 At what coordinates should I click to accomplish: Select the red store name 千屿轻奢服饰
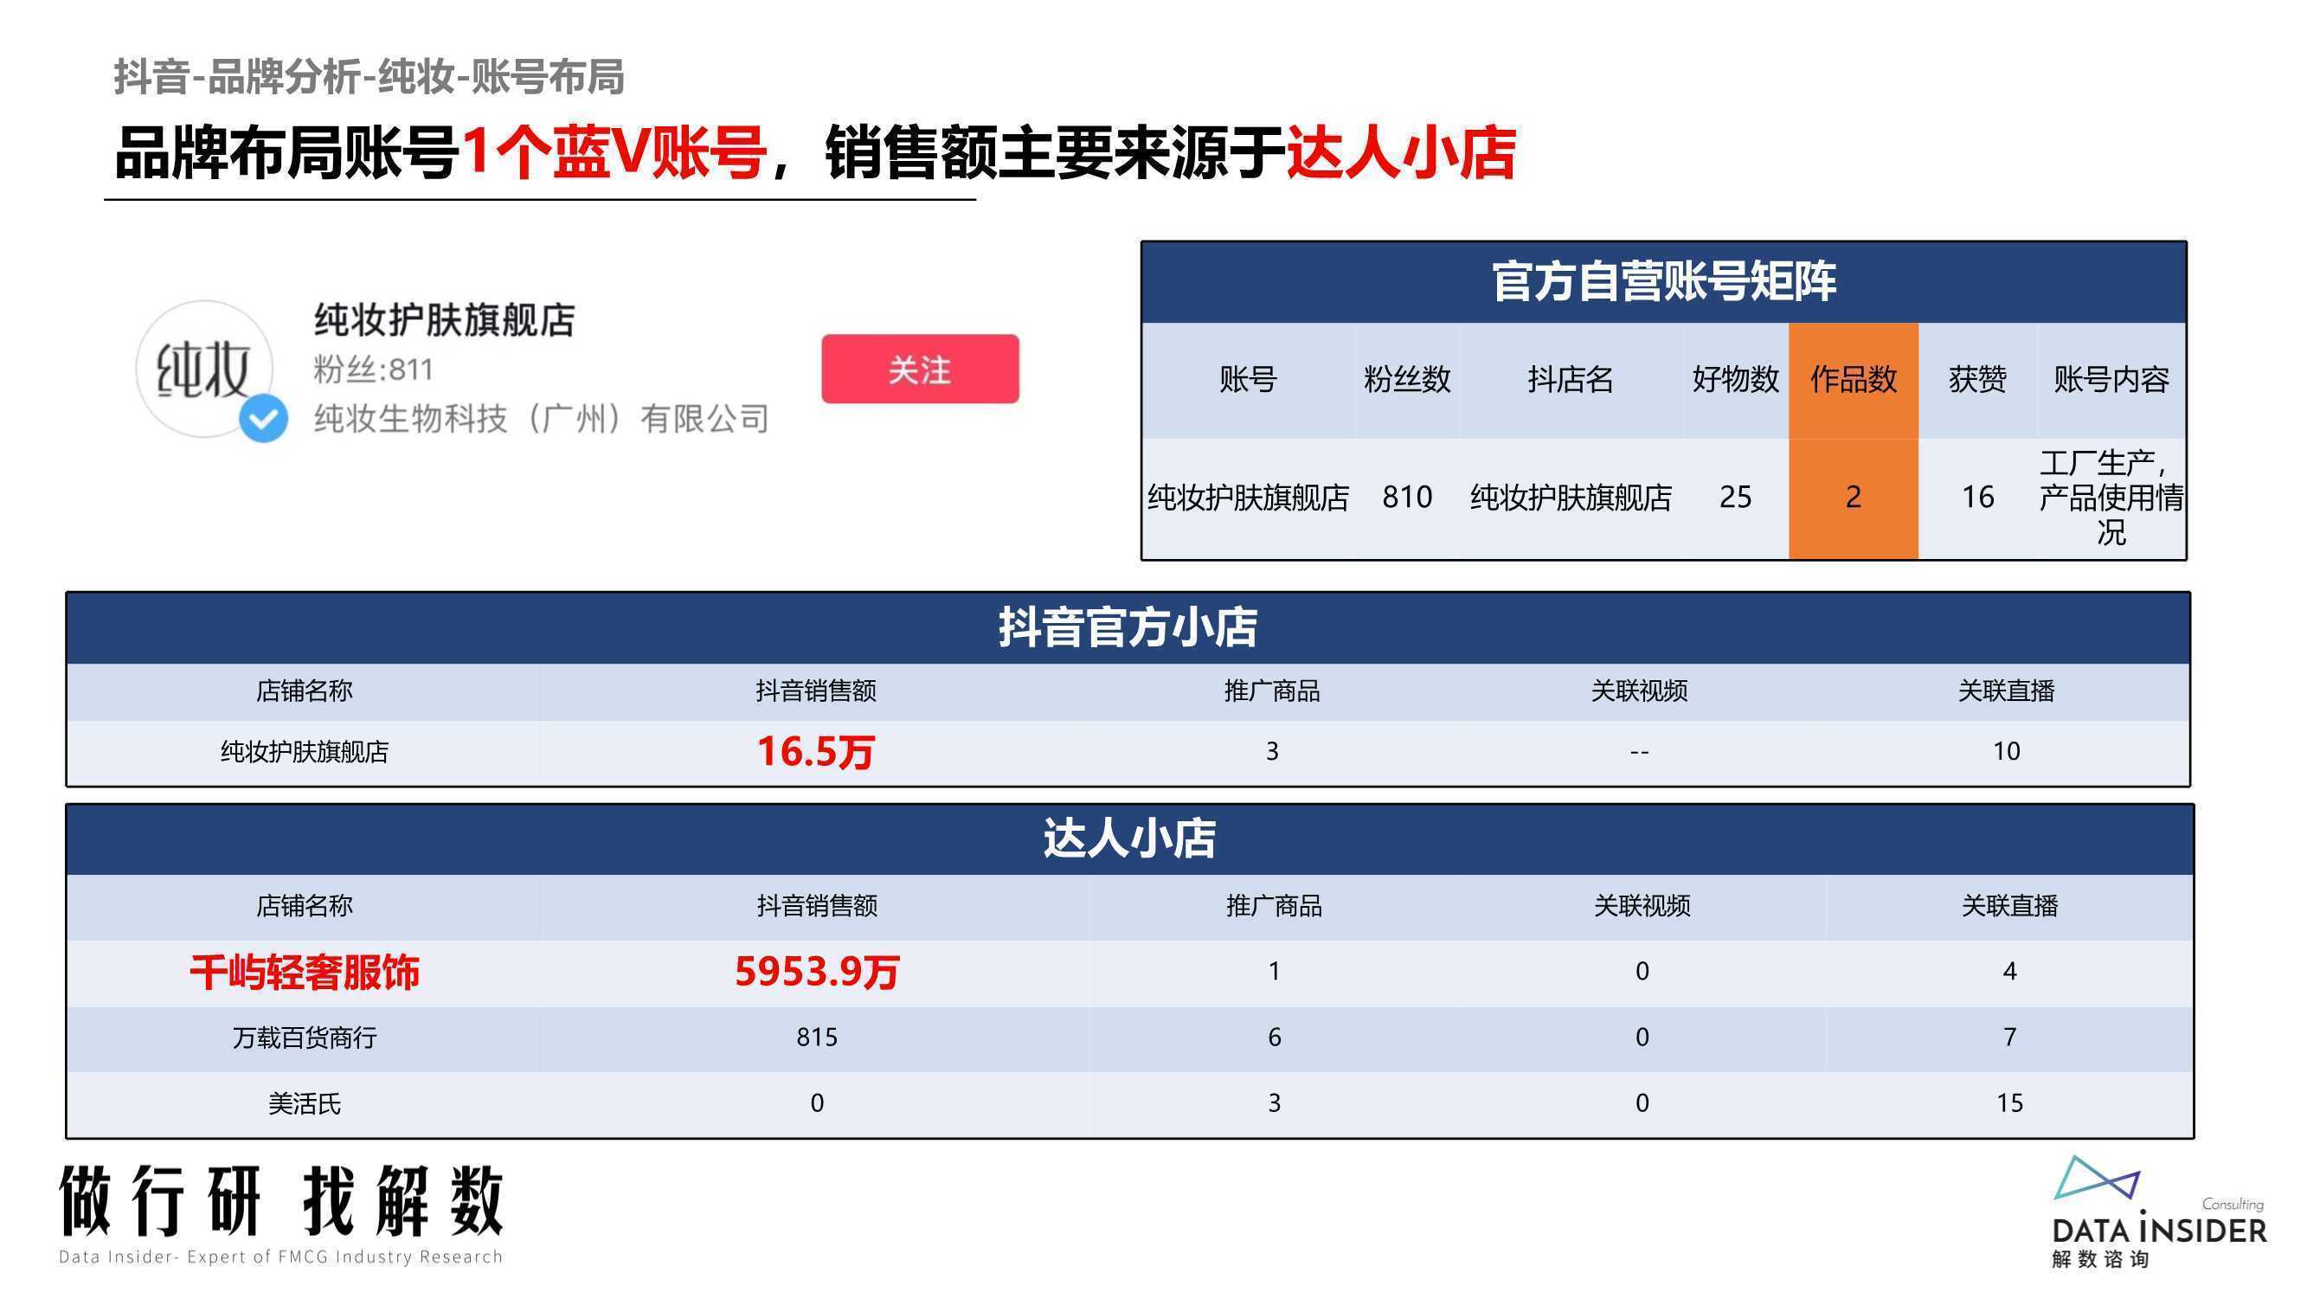coord(305,972)
